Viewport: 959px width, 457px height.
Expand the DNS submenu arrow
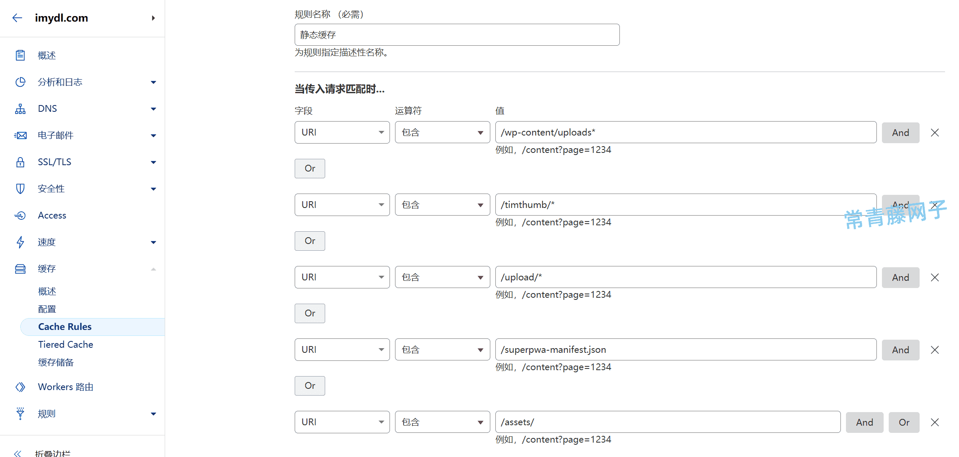(153, 109)
